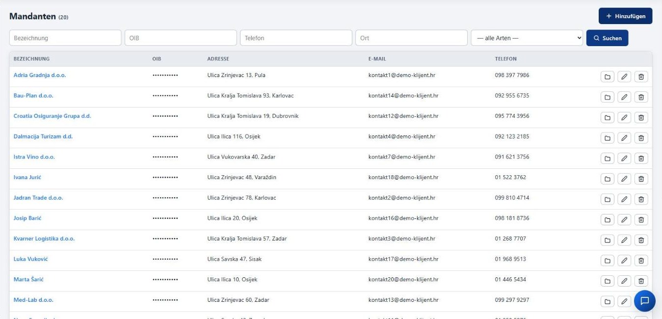The width and height of the screenshot is (662, 319).
Task: Open client Dalmacija Turizam d.d. link
Action: 43,136
